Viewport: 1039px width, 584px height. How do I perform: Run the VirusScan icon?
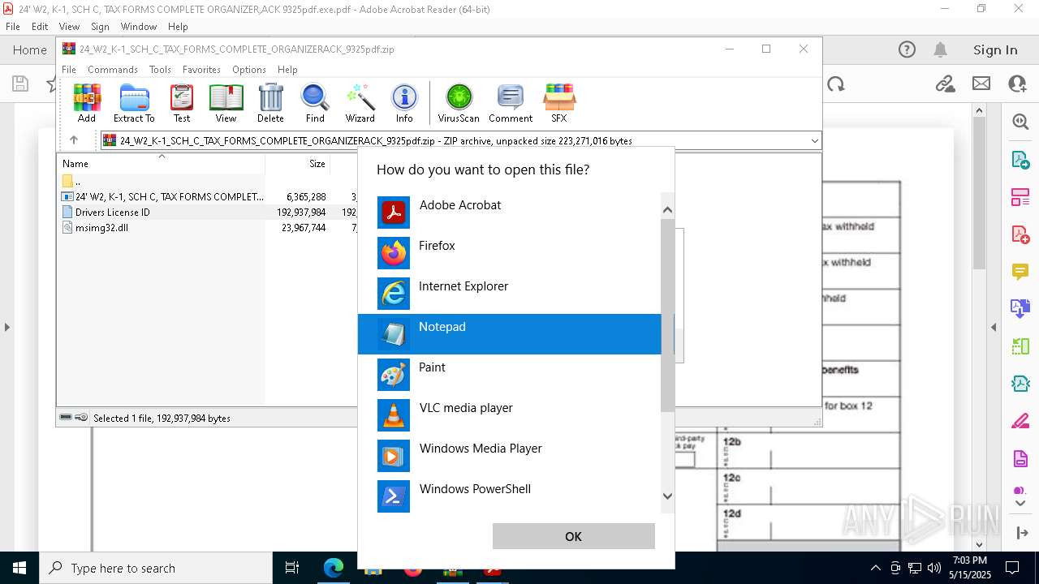pos(459,103)
